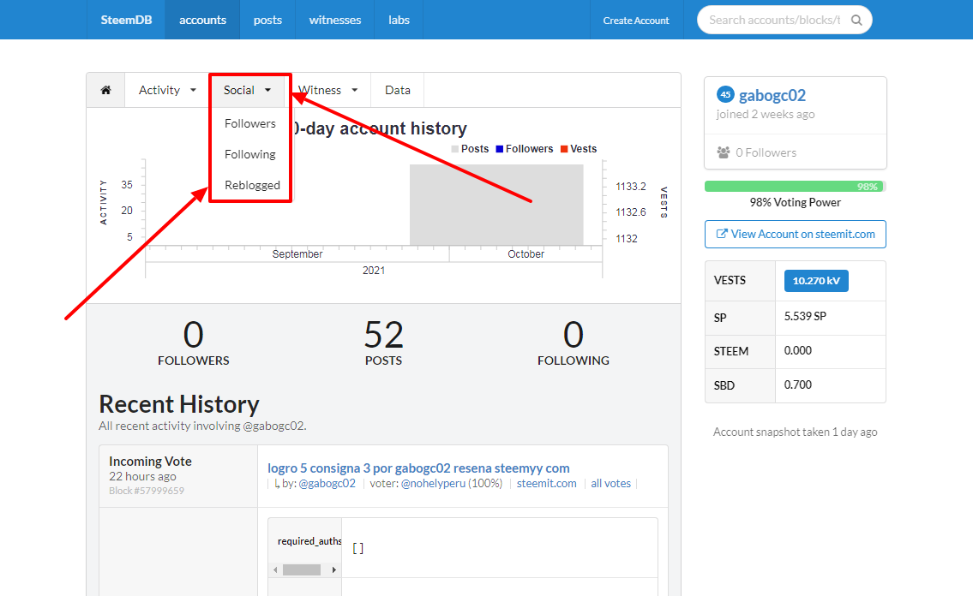
Task: Click the horizontal scrollbar right arrow
Action: [x=333, y=569]
